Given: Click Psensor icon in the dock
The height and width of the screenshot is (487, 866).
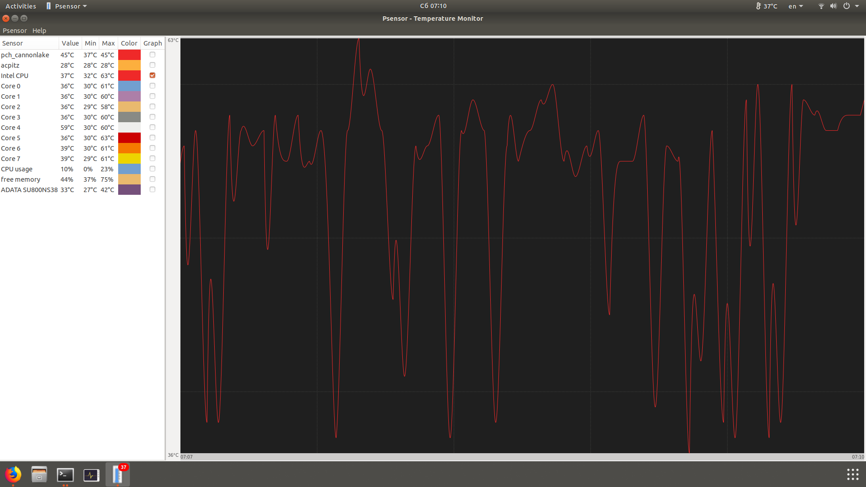Looking at the screenshot, I should click(x=118, y=474).
